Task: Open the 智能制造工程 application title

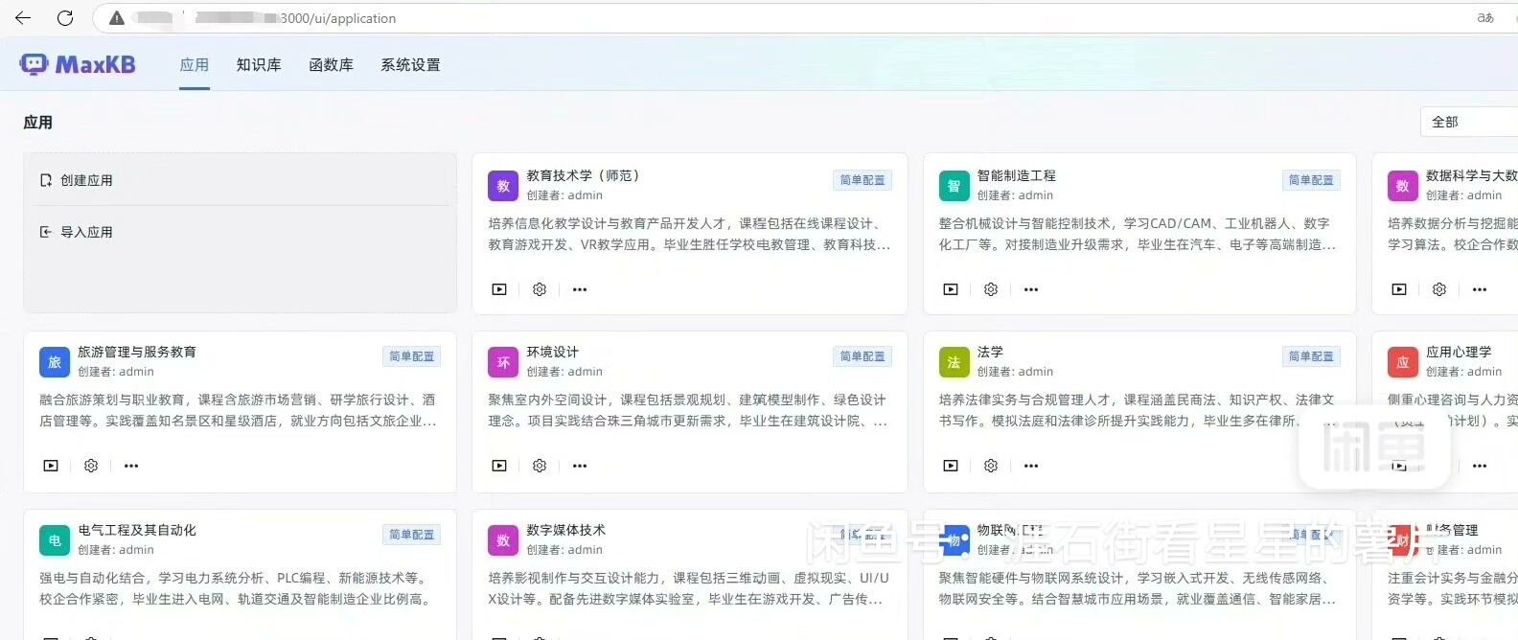Action: point(1016,175)
